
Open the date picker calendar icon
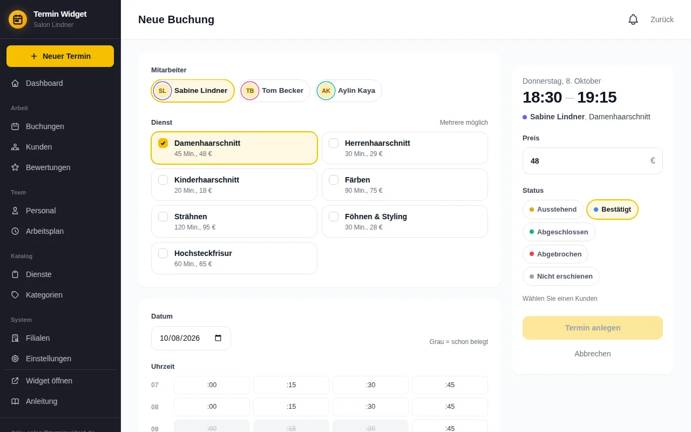click(218, 338)
